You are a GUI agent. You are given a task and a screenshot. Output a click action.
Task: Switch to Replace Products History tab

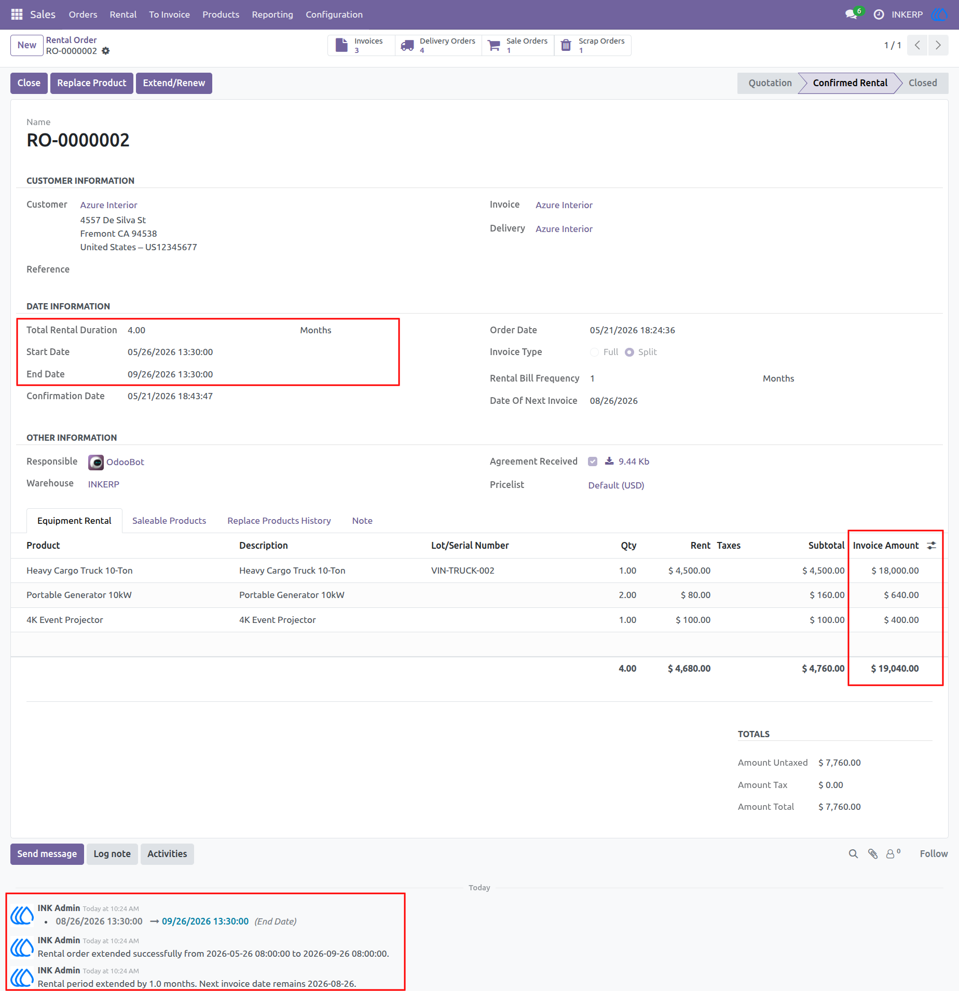tap(279, 521)
